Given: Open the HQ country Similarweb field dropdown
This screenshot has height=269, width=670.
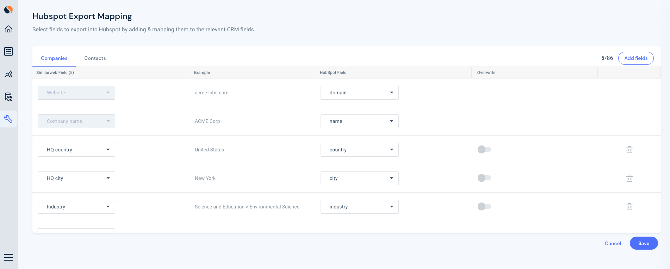Looking at the screenshot, I should point(76,150).
